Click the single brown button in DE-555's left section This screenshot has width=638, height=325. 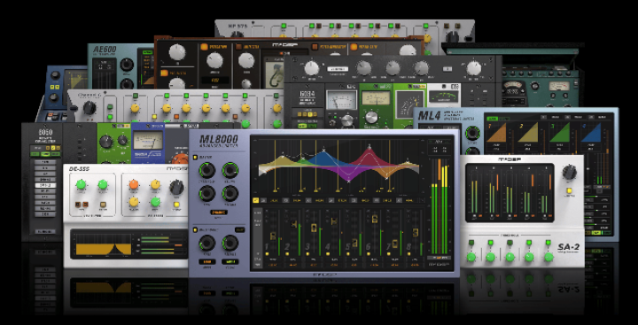[103, 205]
